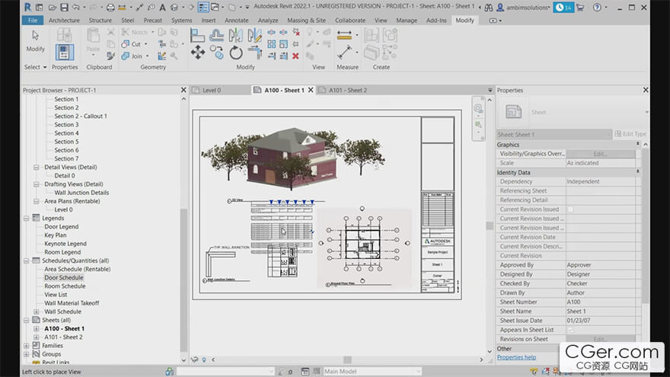Expand the Wall Schedule node

coord(37,312)
